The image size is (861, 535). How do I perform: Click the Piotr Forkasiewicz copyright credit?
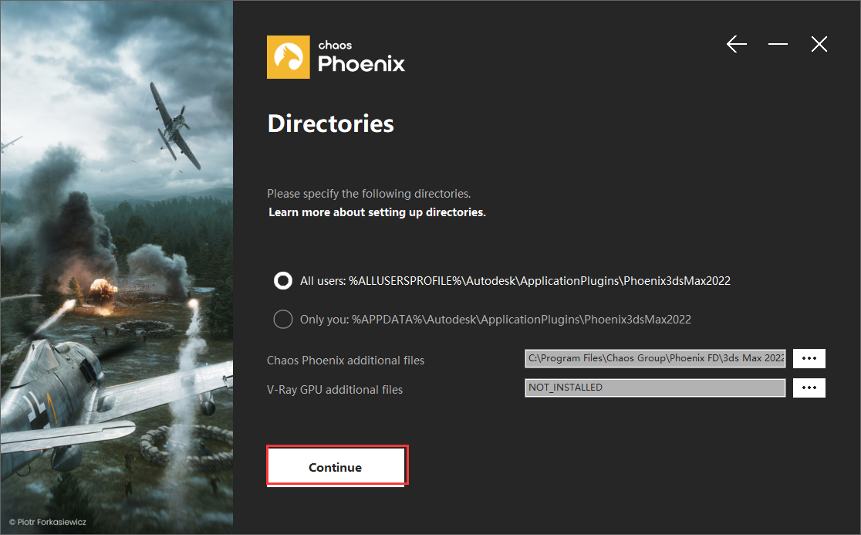(x=48, y=523)
